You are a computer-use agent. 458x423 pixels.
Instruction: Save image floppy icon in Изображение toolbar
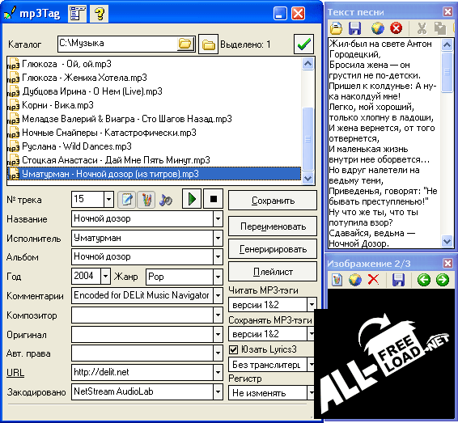pyautogui.click(x=398, y=280)
